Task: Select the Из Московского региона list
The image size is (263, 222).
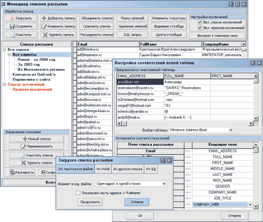Action: pos(41,70)
